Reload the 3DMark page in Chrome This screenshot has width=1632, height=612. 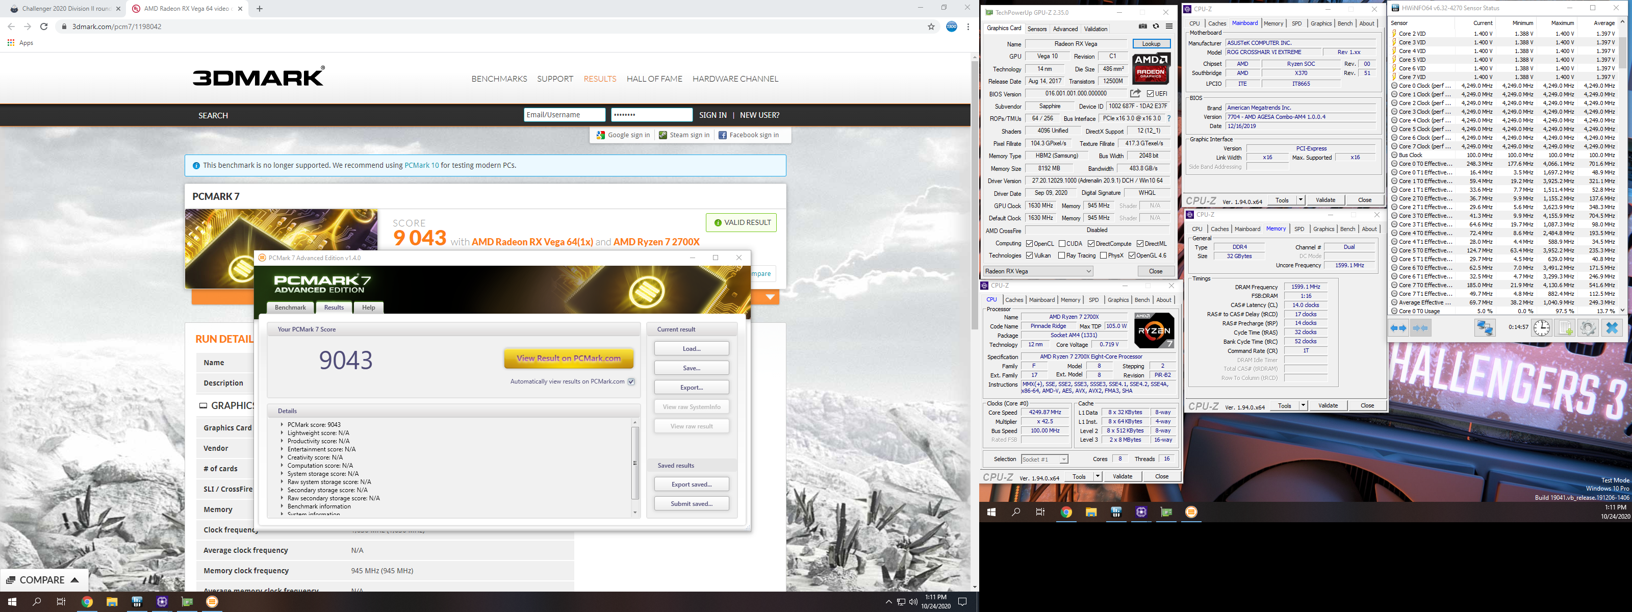pos(44,27)
